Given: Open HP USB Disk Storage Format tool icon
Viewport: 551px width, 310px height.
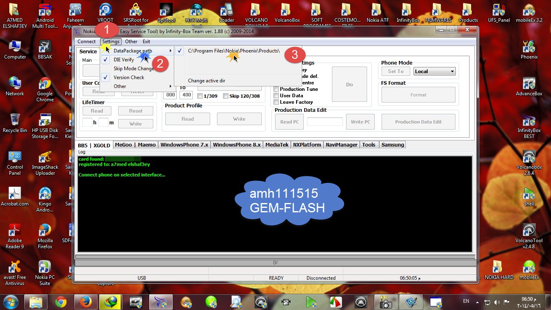Looking at the screenshot, I should click(x=45, y=126).
